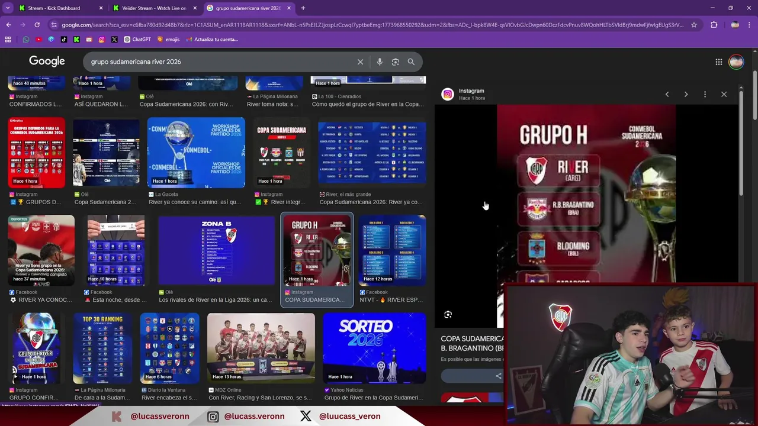Open the browser extensions menu
The height and width of the screenshot is (426, 758).
(714, 25)
